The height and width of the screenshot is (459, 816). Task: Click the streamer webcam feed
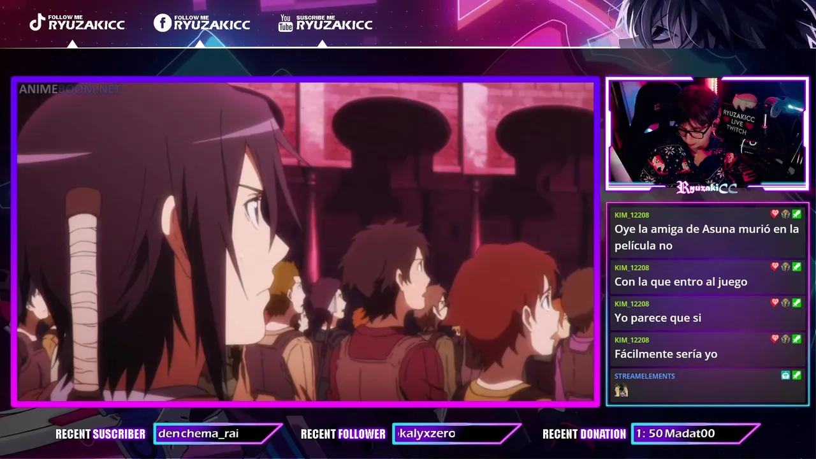pyautogui.click(x=707, y=132)
